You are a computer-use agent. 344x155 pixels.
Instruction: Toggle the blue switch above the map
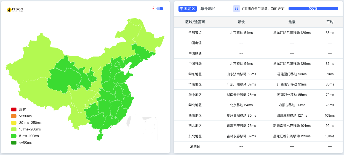160,9
